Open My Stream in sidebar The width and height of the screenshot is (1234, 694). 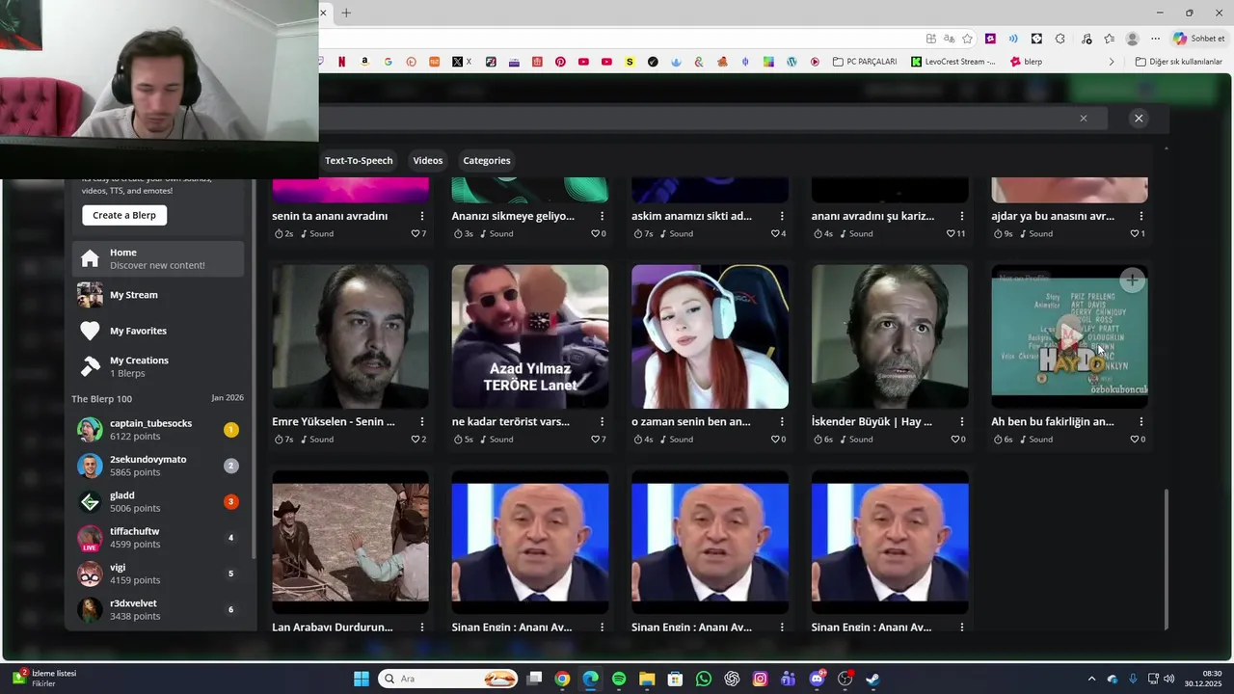(x=157, y=295)
